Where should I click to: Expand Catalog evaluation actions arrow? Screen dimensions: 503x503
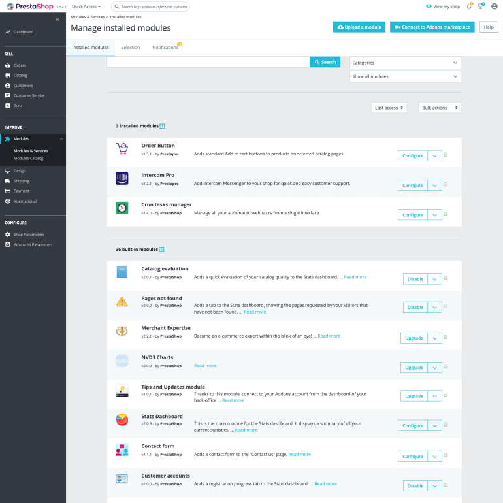click(x=434, y=279)
